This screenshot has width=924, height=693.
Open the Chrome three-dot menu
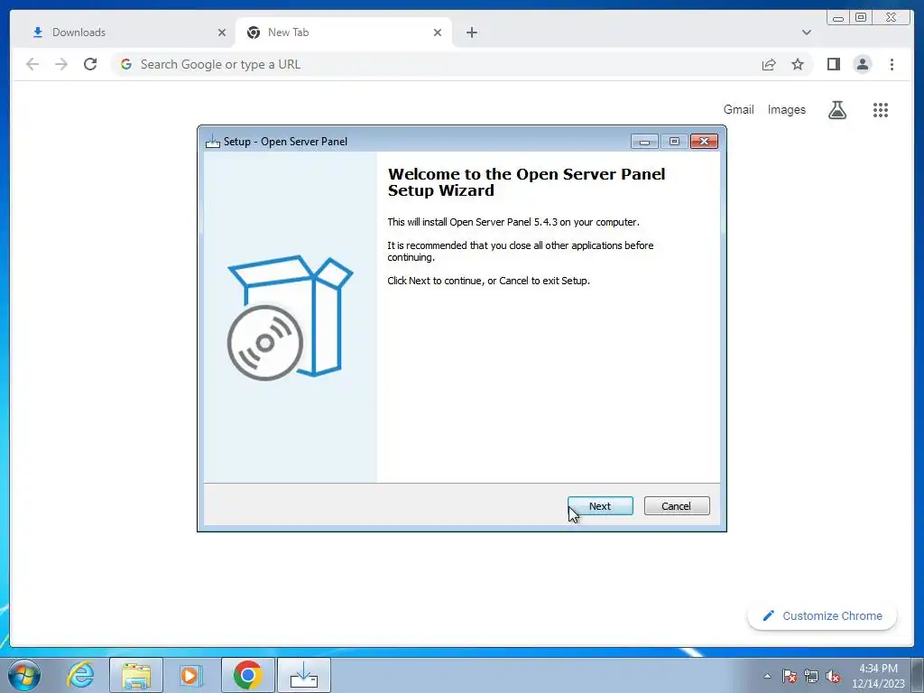coord(892,64)
